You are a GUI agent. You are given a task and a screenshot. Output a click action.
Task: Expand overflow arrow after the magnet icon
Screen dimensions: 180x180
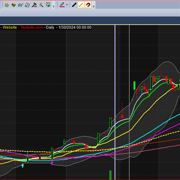pyautogui.click(x=94, y=6)
